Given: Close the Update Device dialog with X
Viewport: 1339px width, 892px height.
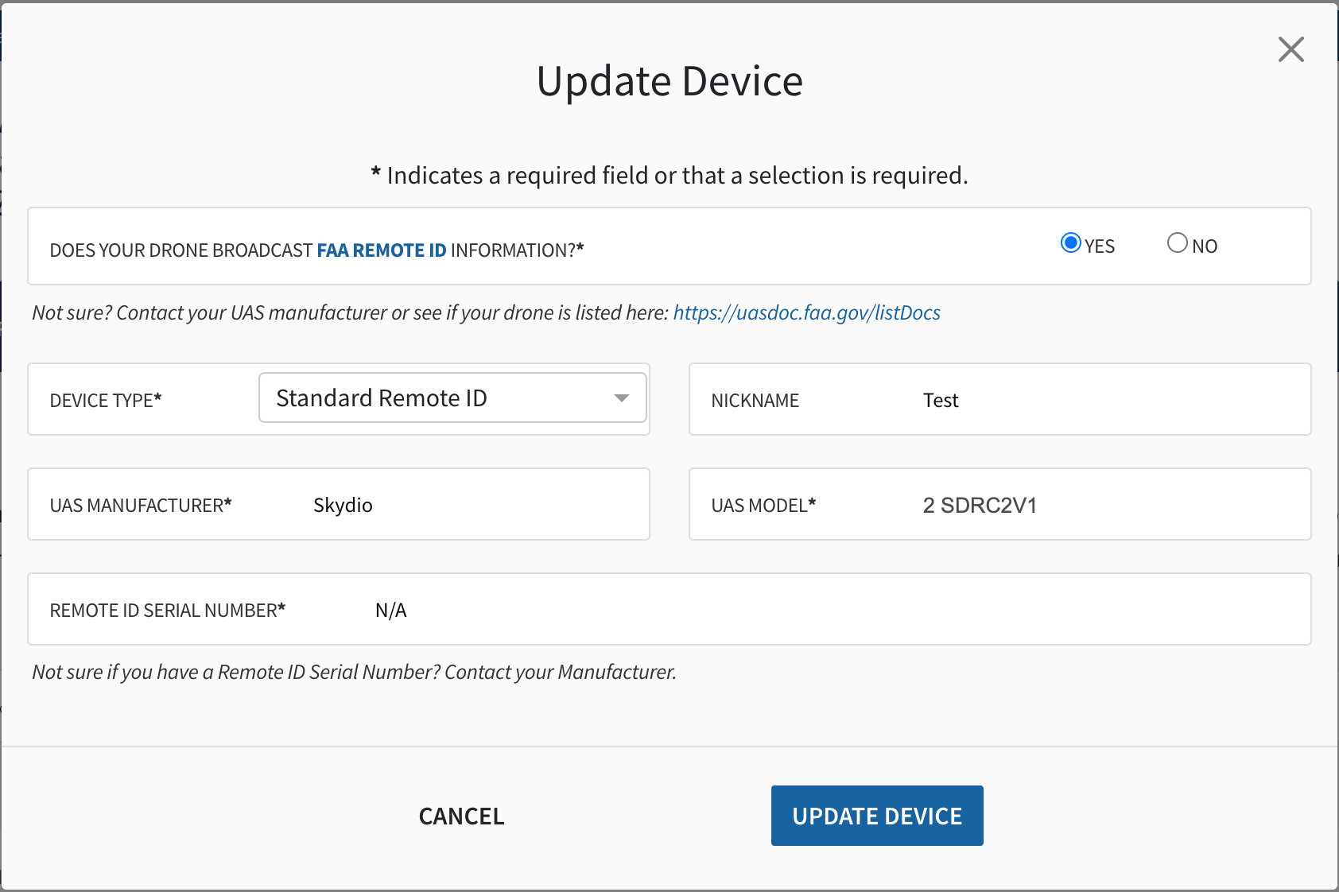Looking at the screenshot, I should click(1290, 49).
